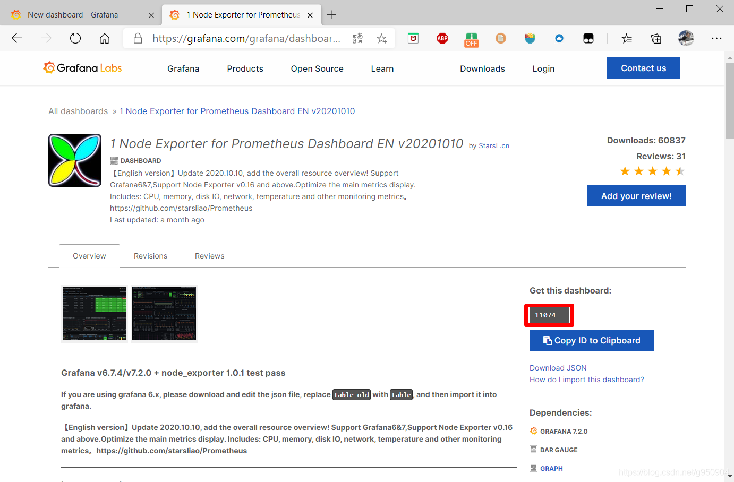Image resolution: width=734 pixels, height=482 pixels.
Task: Open the Products nav menu
Action: point(245,68)
